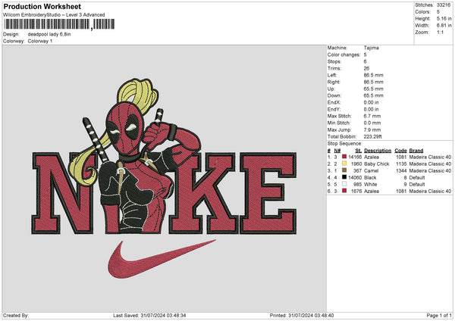Click 'Madeira Classic 40' in Camel row
455x321 pixels.
click(430, 170)
